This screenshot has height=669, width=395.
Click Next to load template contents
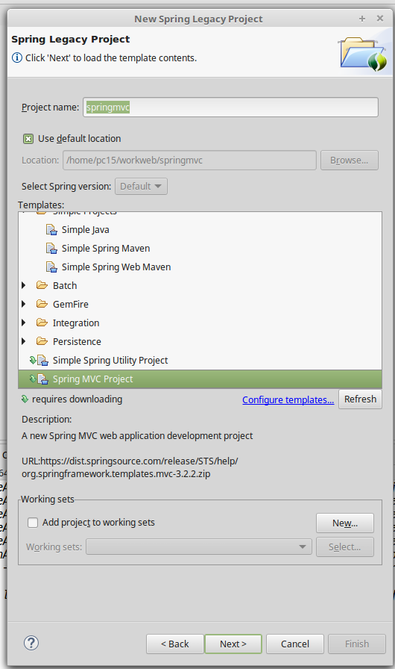(233, 644)
